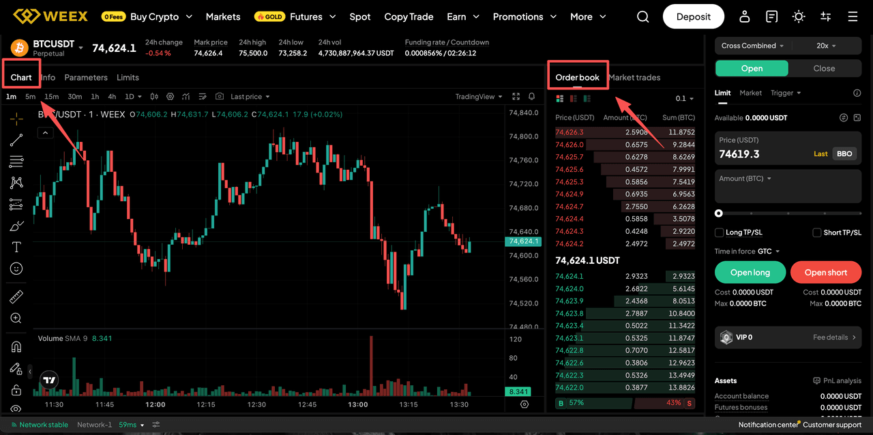
Task: Set the position size slider handle
Action: click(718, 213)
